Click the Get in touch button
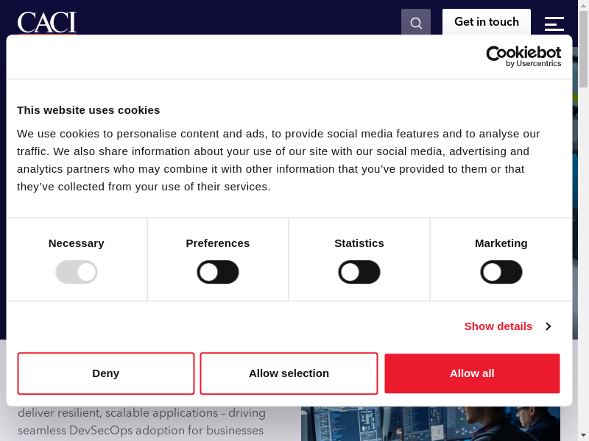Image resolution: width=589 pixels, height=441 pixels. (486, 22)
